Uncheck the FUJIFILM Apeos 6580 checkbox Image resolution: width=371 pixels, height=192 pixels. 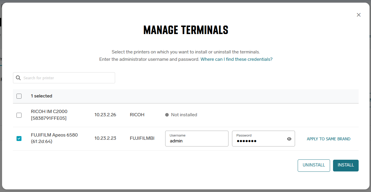tap(19, 139)
